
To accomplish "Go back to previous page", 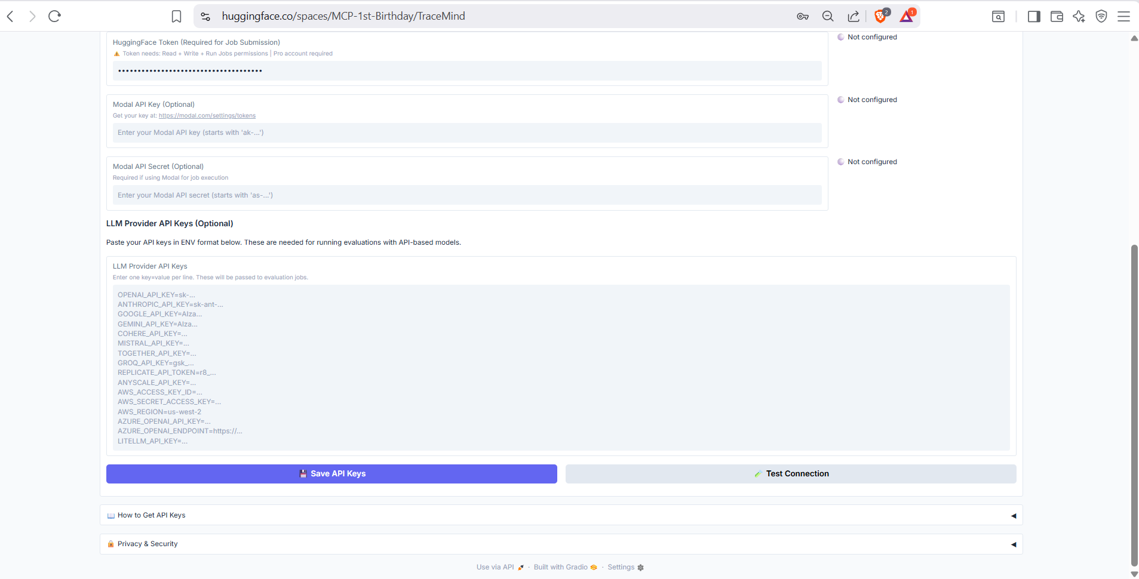I will pos(10,16).
